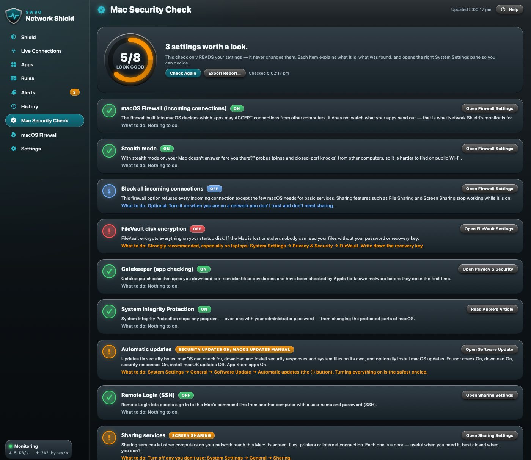Click the Rules list icon in the sidebar
This screenshot has width=531, height=460.
click(x=14, y=78)
